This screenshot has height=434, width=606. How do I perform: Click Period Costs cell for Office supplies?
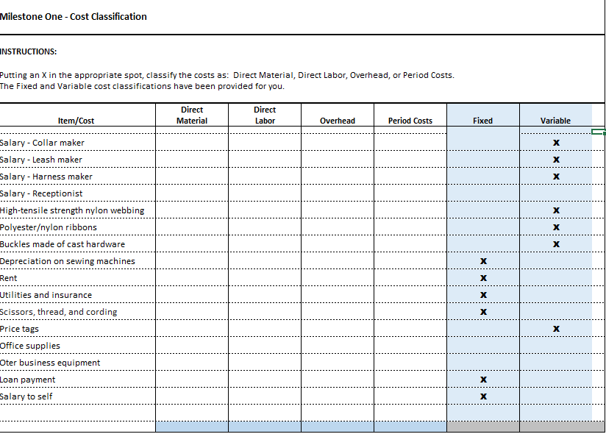tap(410, 346)
